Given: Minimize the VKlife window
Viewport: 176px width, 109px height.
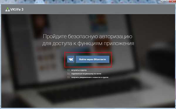Looking at the screenshot, I should point(163,1).
